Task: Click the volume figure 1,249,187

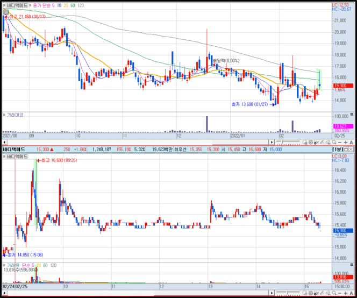Action: click(x=102, y=150)
